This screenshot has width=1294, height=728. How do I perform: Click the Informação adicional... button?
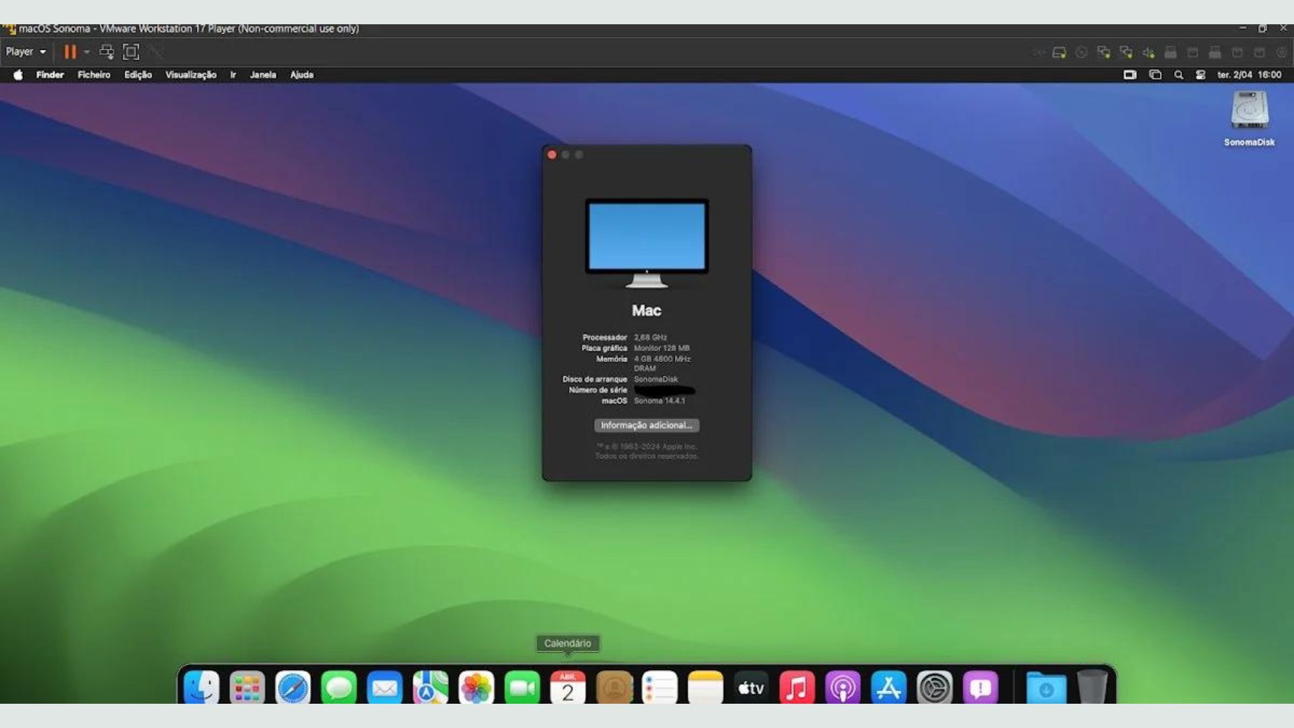pos(646,425)
